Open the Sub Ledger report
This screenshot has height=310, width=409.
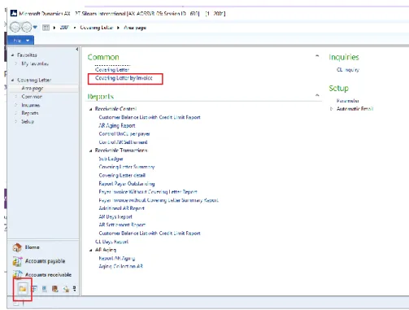pos(111,159)
